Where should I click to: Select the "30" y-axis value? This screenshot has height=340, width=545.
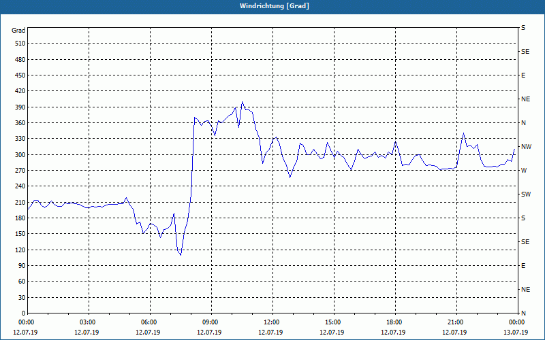pyautogui.click(x=22, y=298)
